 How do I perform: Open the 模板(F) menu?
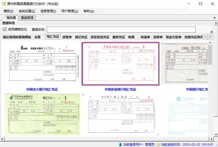8,11
